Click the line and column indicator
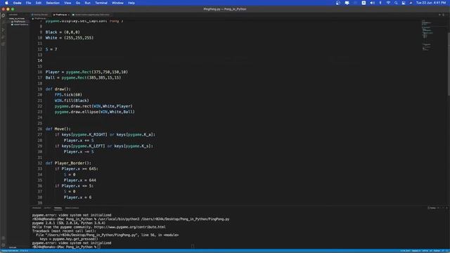 [x=405, y=251]
